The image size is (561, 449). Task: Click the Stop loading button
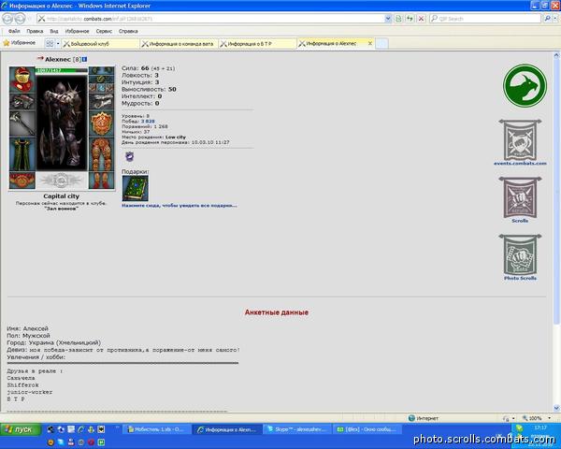pos(422,19)
